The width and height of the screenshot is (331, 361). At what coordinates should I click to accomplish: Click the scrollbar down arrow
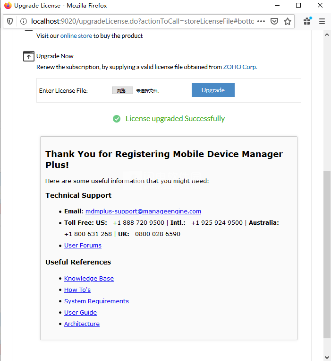pos(327,357)
